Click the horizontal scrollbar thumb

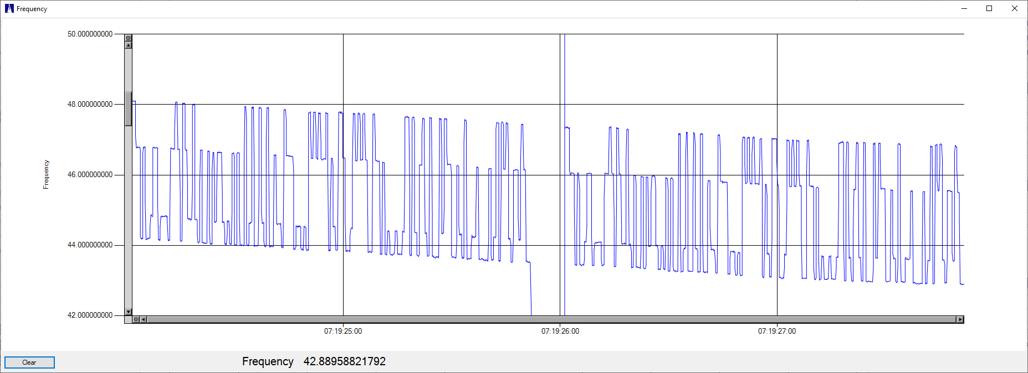tap(551, 319)
